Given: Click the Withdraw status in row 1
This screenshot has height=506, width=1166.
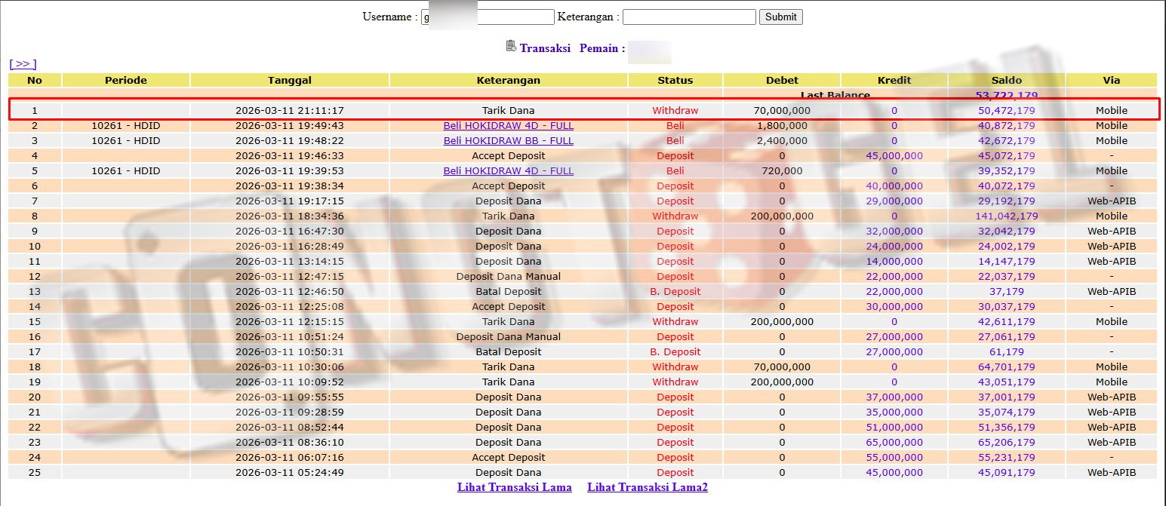Looking at the screenshot, I should coord(675,111).
